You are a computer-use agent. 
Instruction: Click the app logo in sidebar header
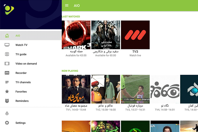pyautogui.click(x=9, y=9)
